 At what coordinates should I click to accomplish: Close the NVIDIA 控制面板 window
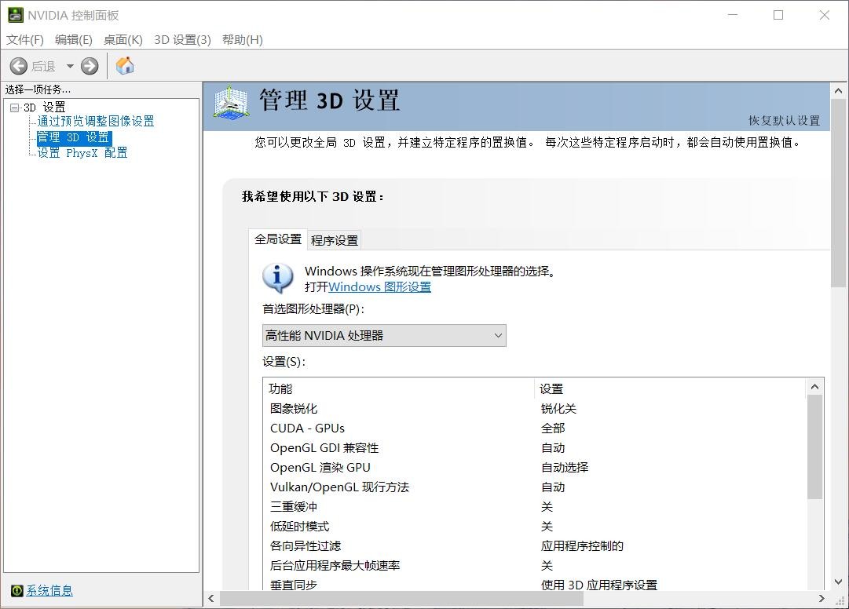(x=824, y=15)
